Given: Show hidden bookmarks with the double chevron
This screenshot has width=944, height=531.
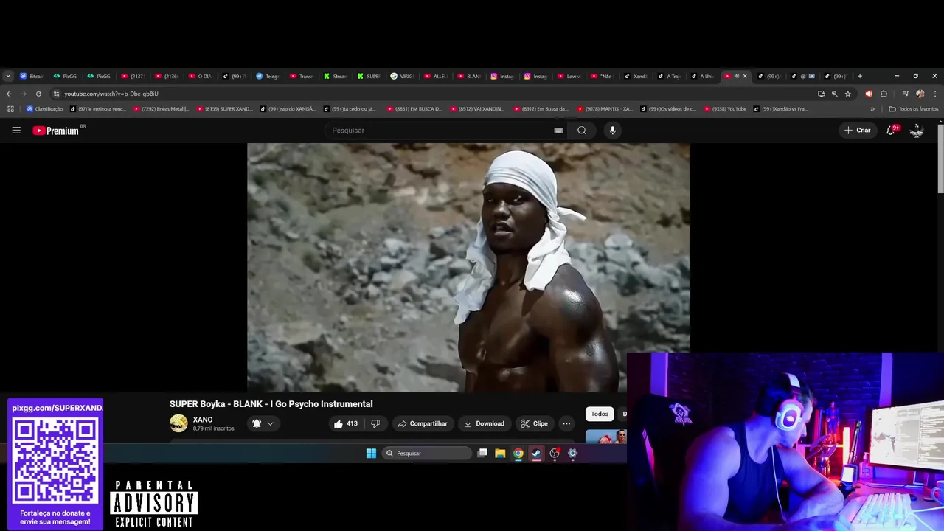Looking at the screenshot, I should [872, 109].
